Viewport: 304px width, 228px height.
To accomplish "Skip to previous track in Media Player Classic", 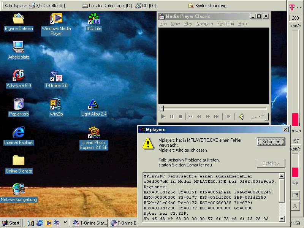I will tap(190, 117).
